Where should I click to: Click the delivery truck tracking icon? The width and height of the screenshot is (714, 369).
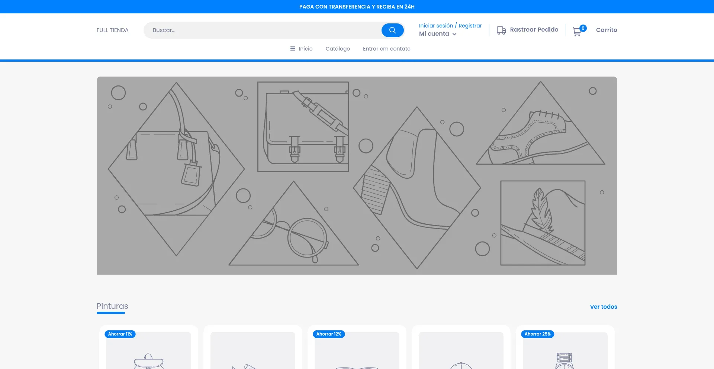tap(501, 30)
